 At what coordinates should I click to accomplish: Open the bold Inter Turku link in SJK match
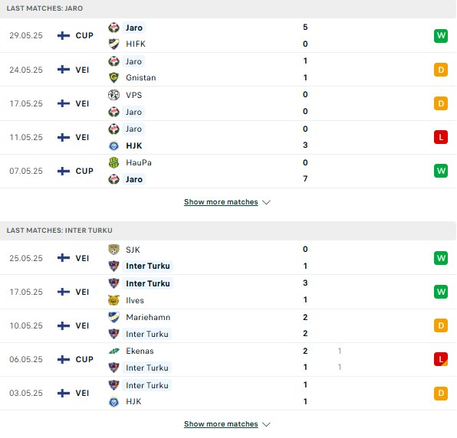coord(148,266)
